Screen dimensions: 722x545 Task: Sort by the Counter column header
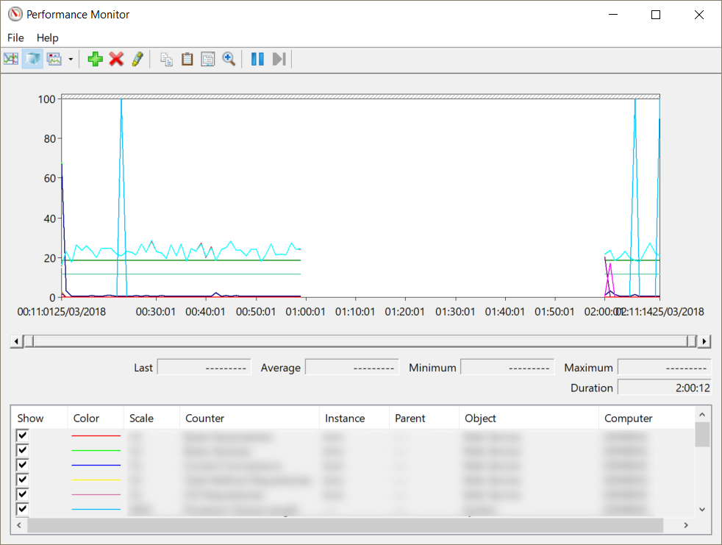[x=204, y=418]
